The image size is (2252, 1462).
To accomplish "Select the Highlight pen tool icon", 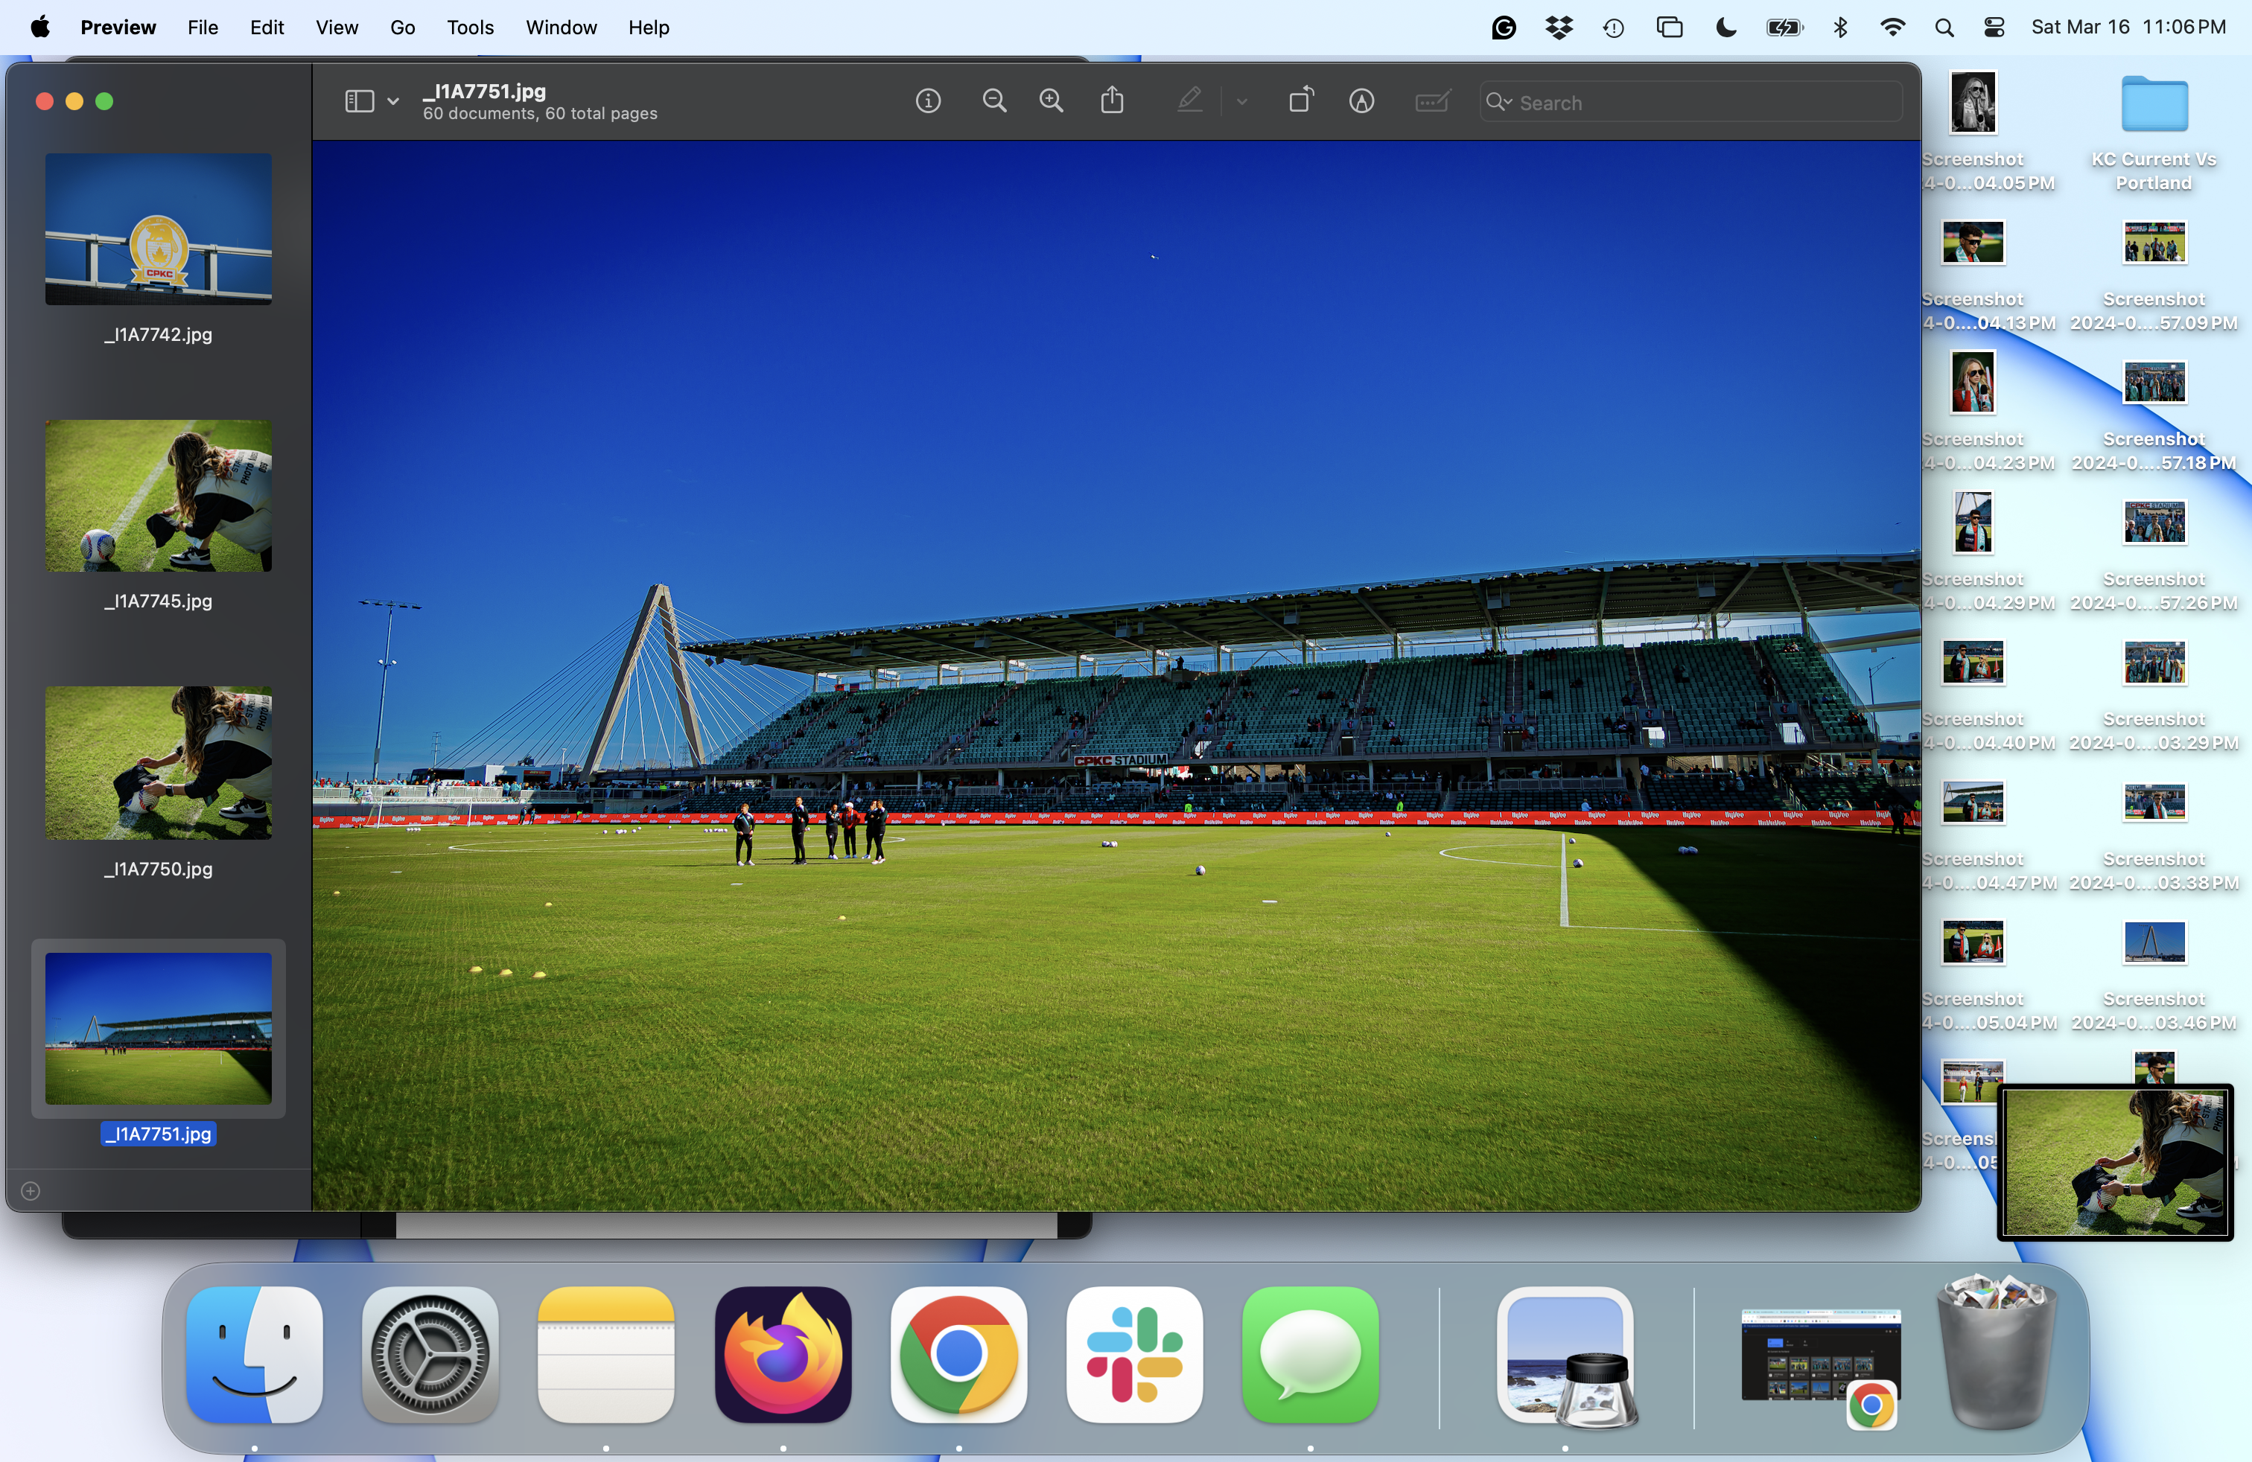I will tap(1189, 100).
